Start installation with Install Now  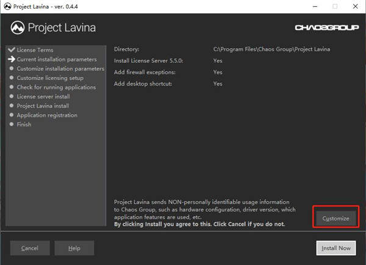[336, 248]
